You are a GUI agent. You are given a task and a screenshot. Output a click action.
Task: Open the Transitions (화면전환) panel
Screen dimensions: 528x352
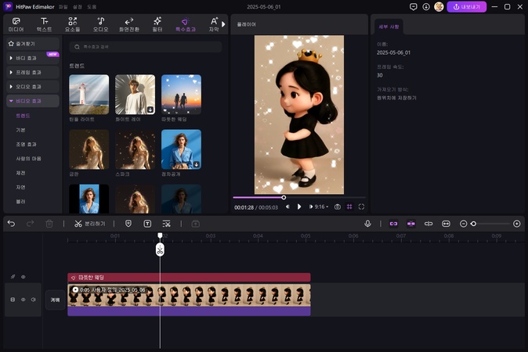[x=129, y=24]
